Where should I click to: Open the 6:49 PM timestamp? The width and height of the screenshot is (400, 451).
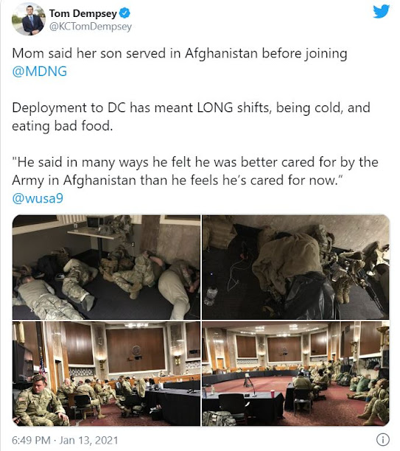(32, 441)
